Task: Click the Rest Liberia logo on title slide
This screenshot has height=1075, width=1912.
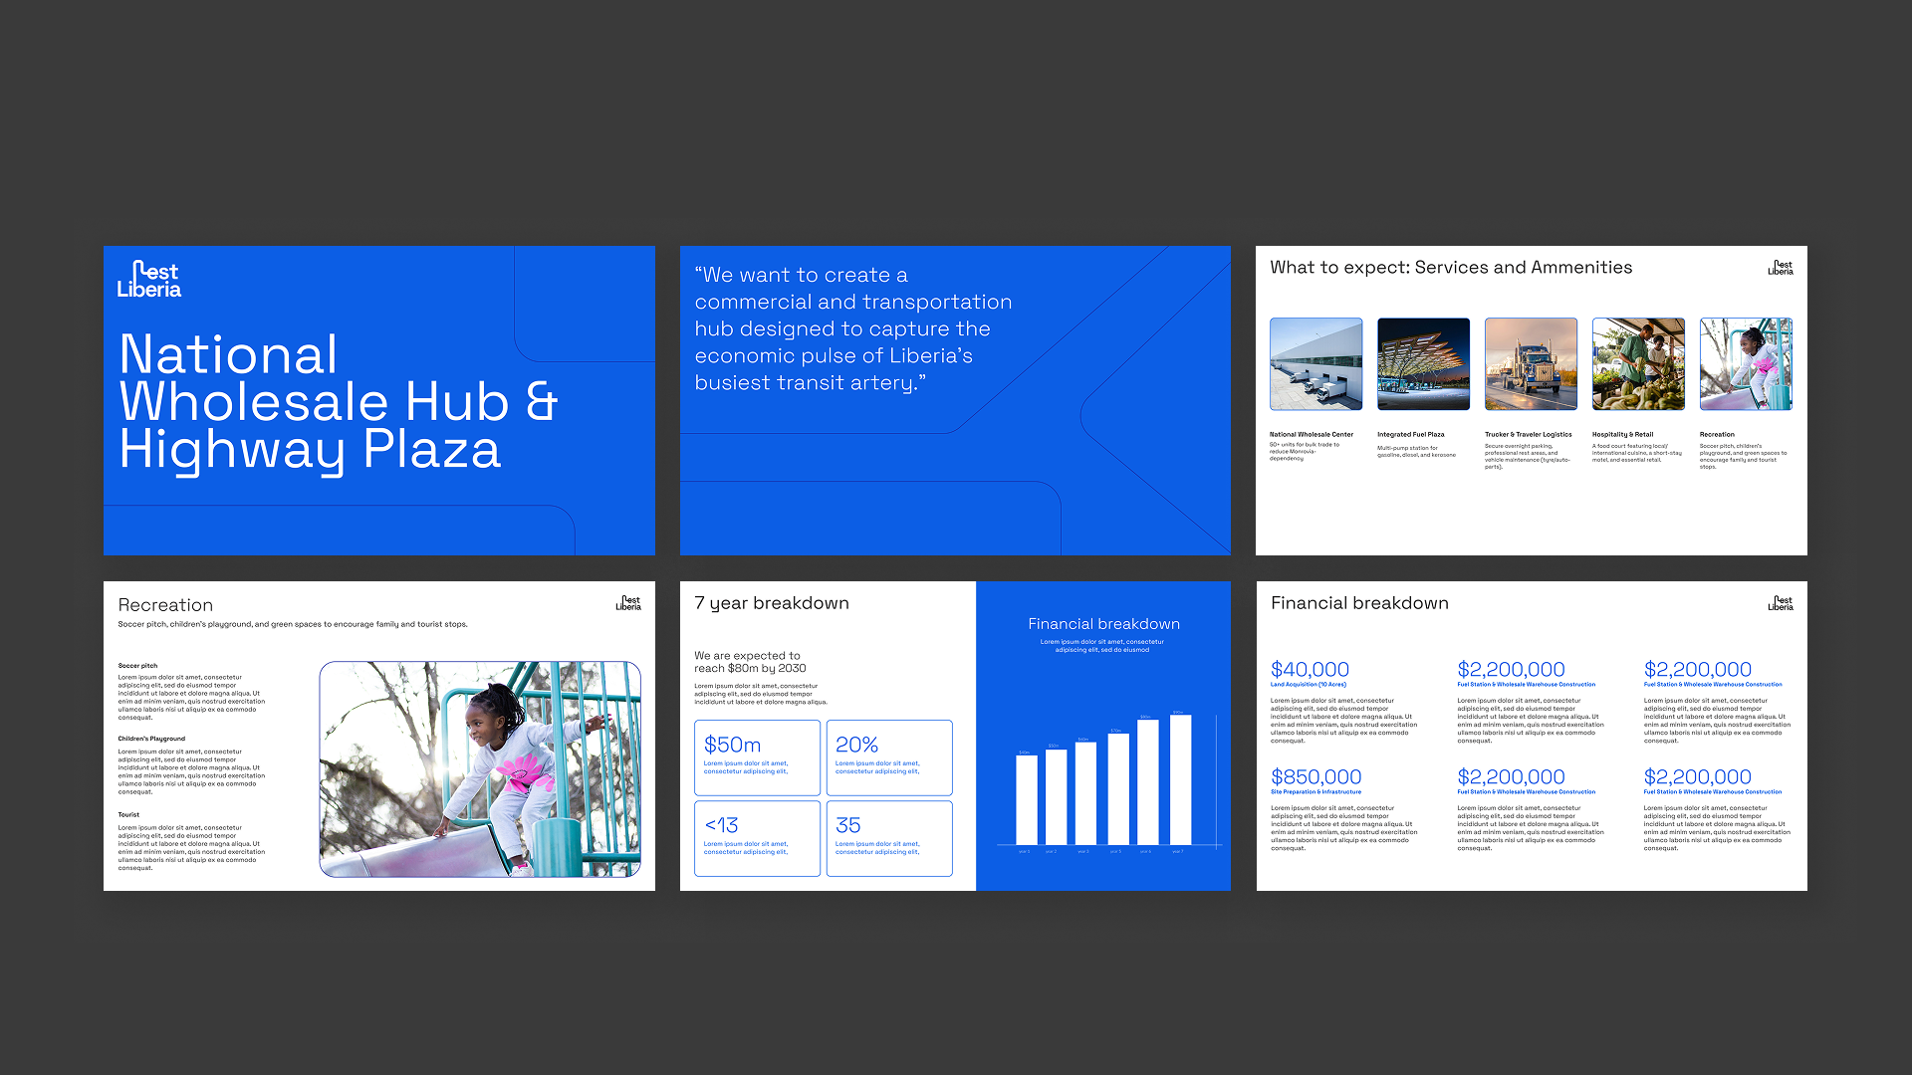Action: tap(149, 280)
